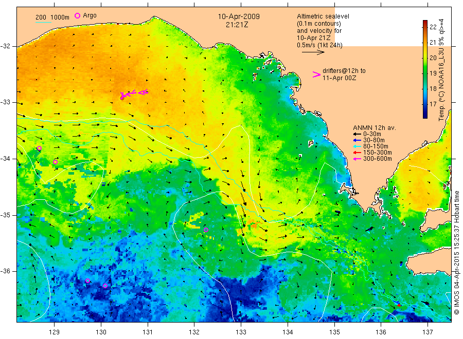
Task: Select the Argo float marker near 132°E, 35°S
Action: coord(206,230)
